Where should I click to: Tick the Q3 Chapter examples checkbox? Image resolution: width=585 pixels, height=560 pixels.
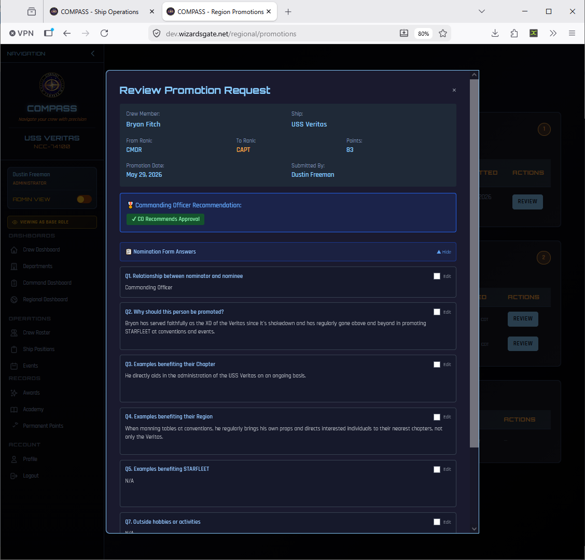pos(437,365)
